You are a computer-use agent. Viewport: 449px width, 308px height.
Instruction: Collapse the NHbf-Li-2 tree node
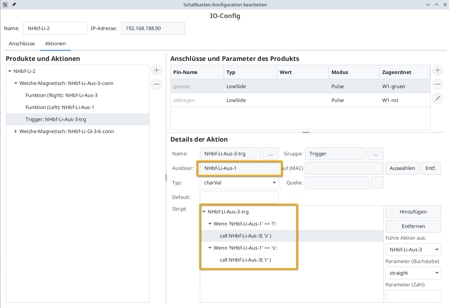pos(10,71)
